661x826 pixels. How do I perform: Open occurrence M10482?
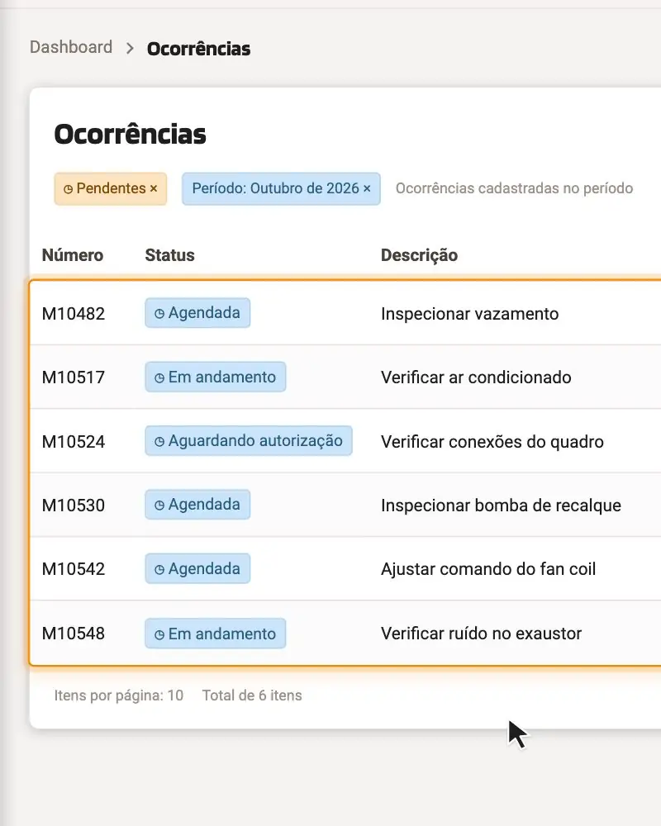pyautogui.click(x=74, y=313)
